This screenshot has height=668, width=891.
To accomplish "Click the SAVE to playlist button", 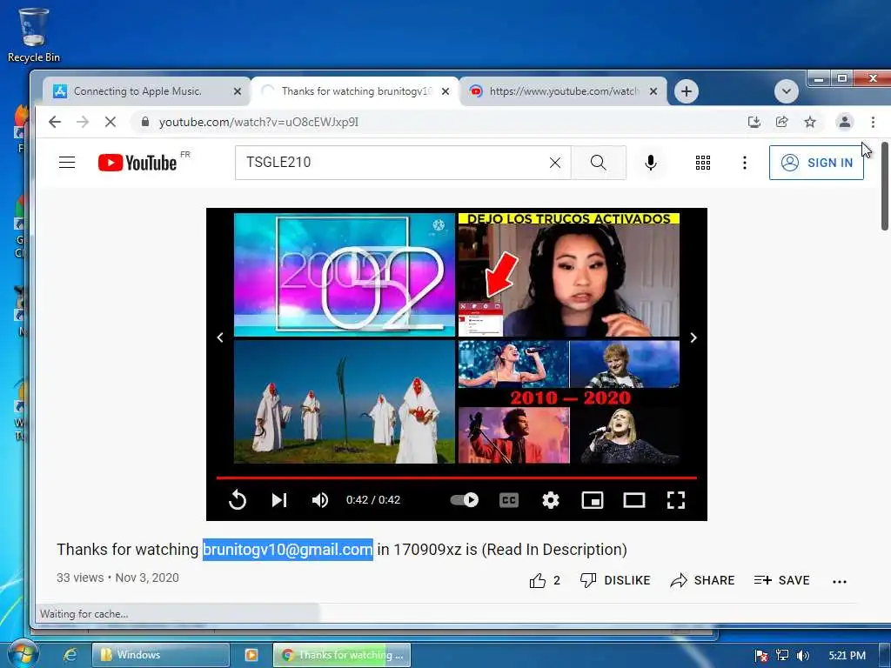I will (x=782, y=580).
